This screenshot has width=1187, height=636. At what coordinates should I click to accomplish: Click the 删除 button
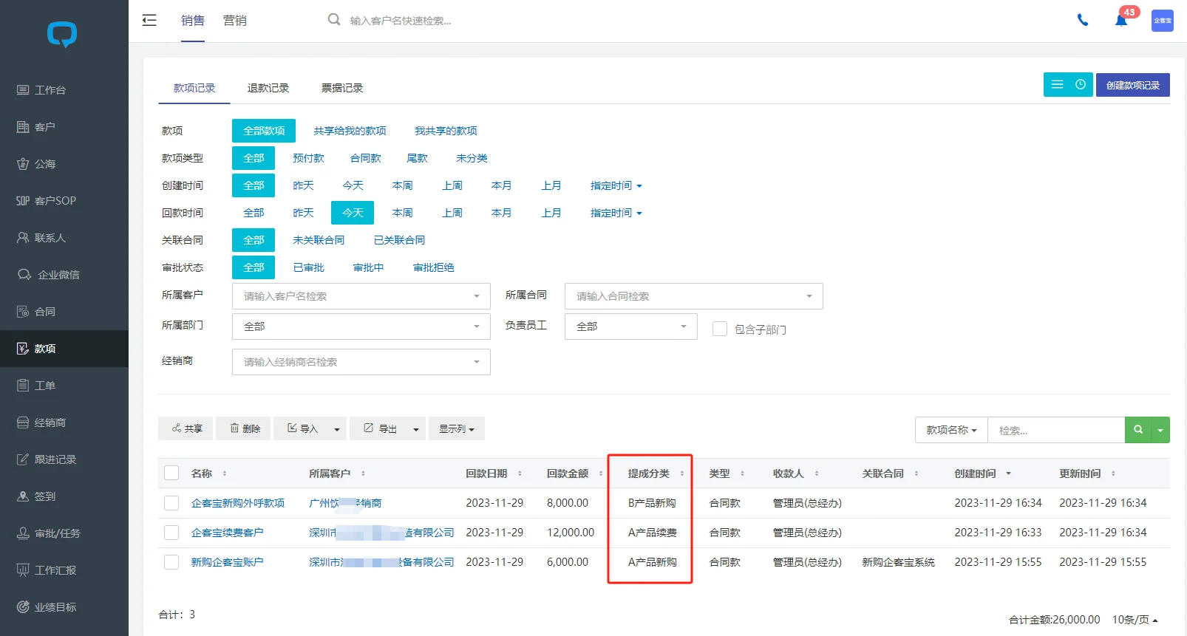point(243,428)
